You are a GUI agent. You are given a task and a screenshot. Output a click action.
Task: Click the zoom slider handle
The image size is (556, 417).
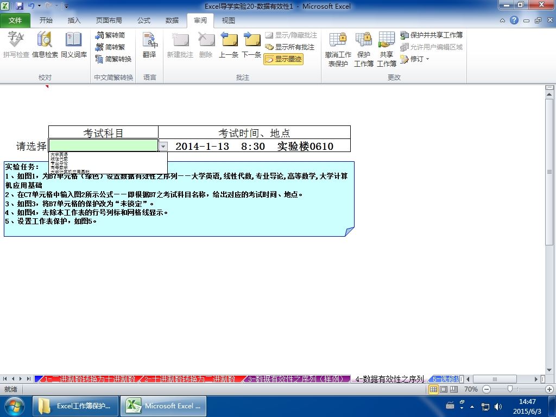coord(510,389)
